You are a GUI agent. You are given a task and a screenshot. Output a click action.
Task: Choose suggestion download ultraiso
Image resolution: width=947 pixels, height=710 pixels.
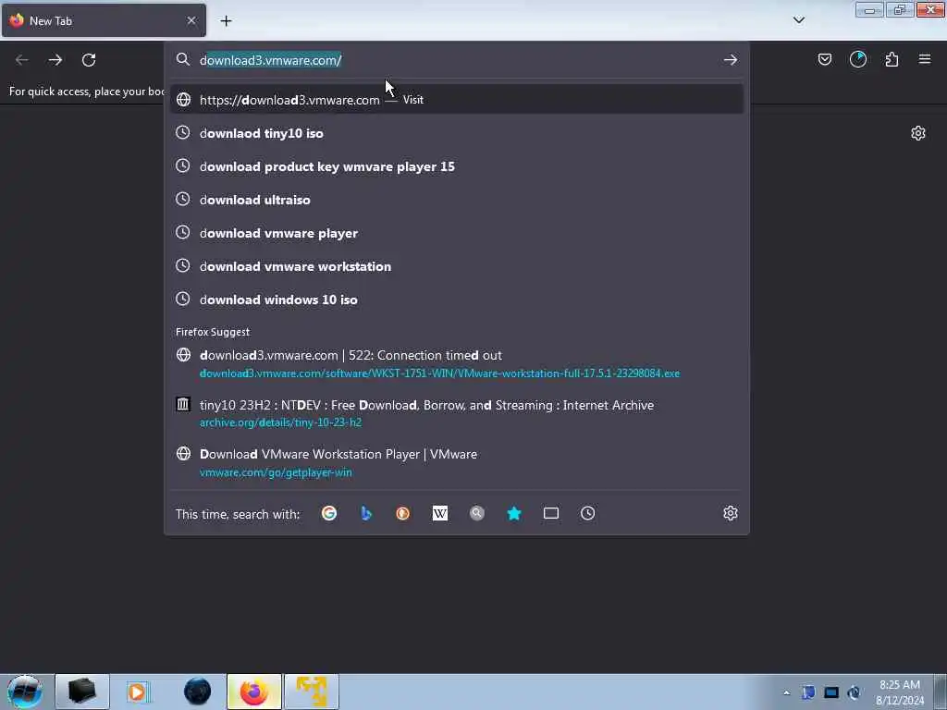click(457, 200)
